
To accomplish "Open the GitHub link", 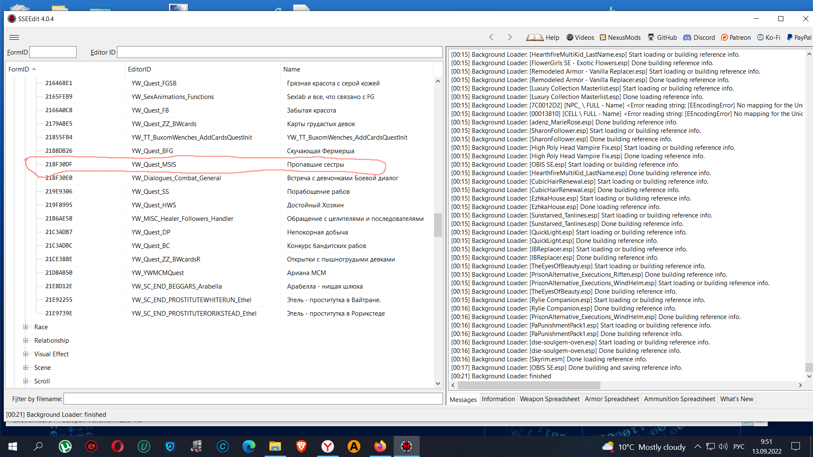I will 662,37.
